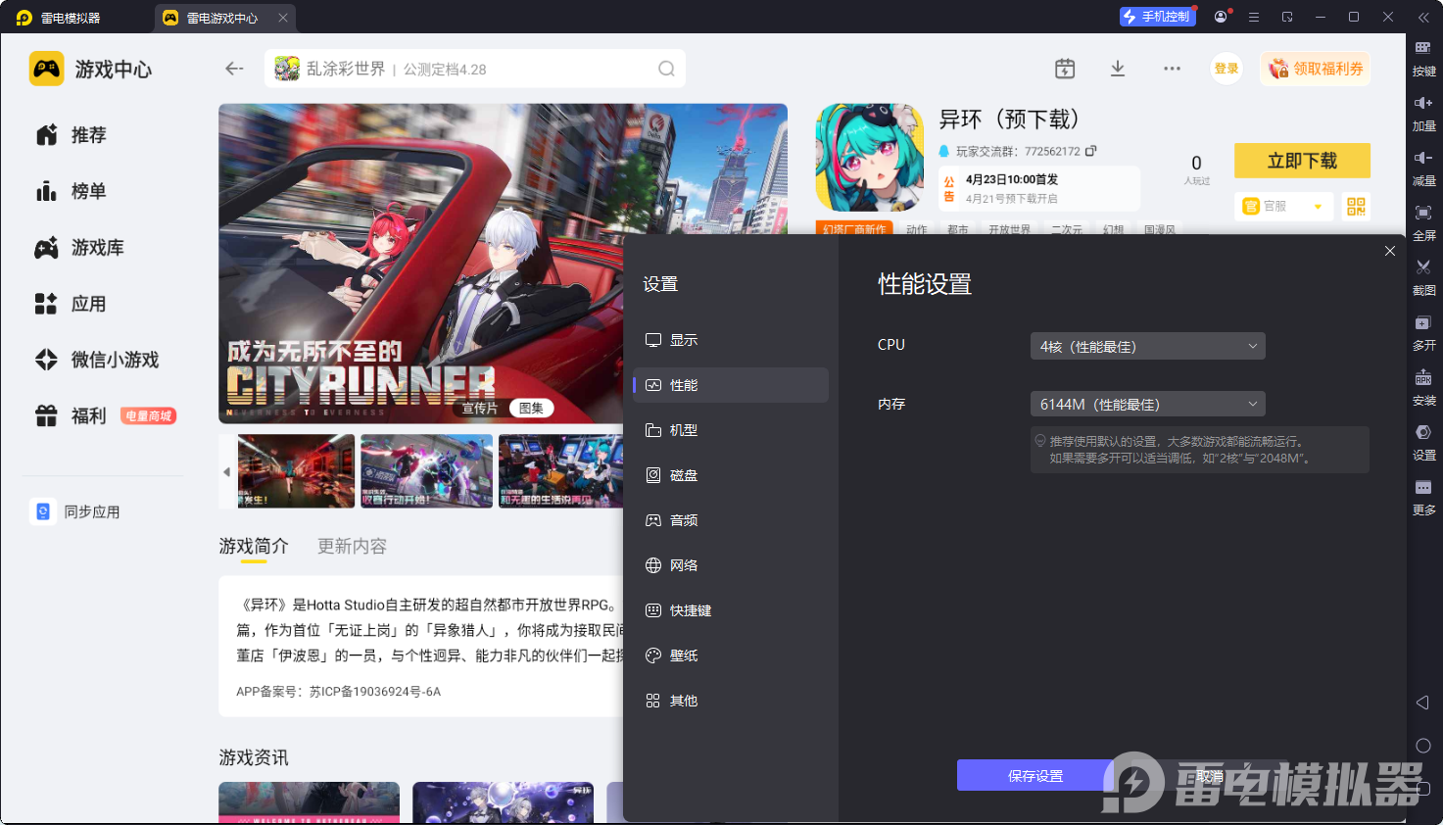The width and height of the screenshot is (1443, 825).
Task: Toggle 全屏 fullscreen mode
Action: (x=1423, y=223)
